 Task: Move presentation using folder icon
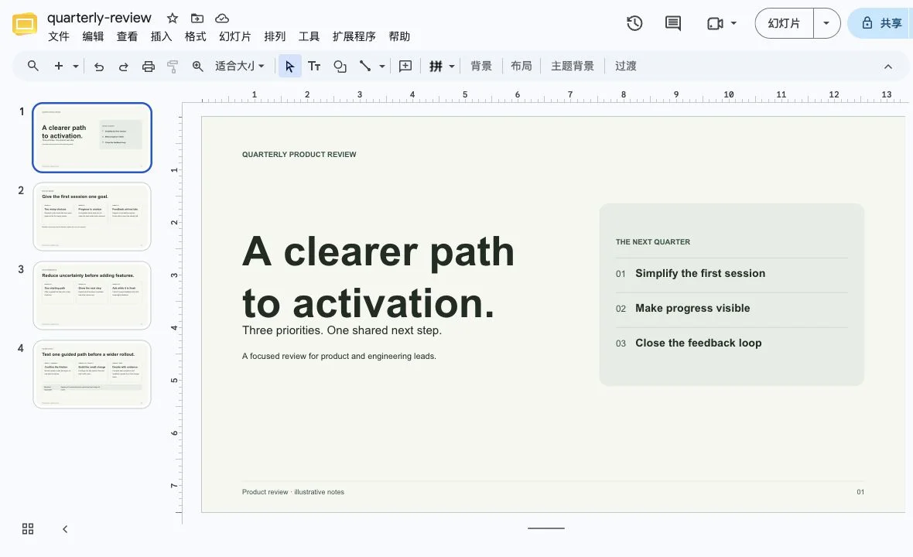coord(197,18)
